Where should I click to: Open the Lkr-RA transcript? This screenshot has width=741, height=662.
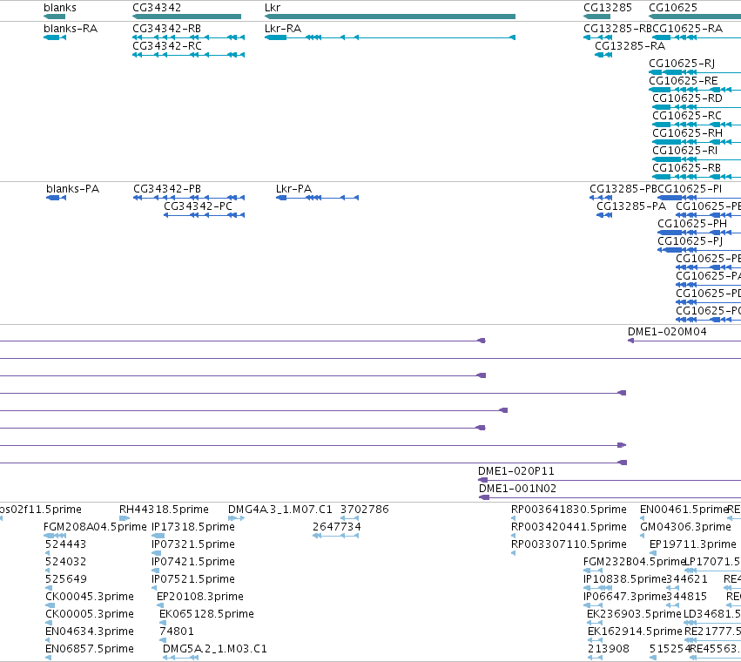[390, 37]
